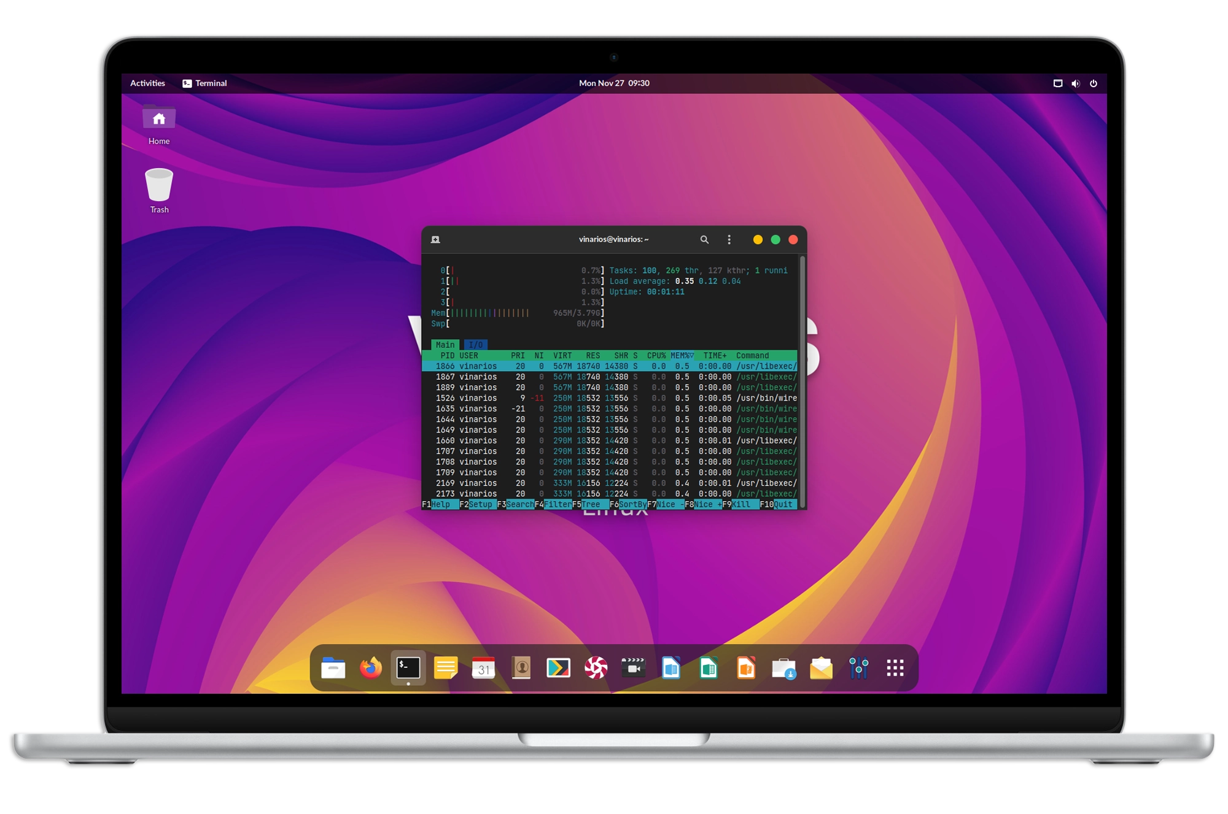The image size is (1228, 814).
Task: Click F4 Filter in htop footer
Action: (553, 505)
